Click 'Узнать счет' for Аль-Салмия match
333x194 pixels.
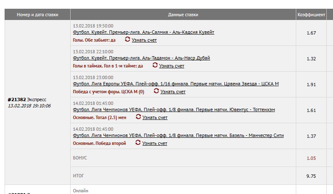(144, 40)
